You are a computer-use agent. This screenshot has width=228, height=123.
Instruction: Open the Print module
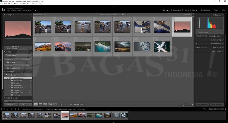point(216,10)
